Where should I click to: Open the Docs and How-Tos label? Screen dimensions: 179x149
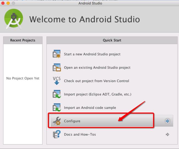(x=80, y=134)
